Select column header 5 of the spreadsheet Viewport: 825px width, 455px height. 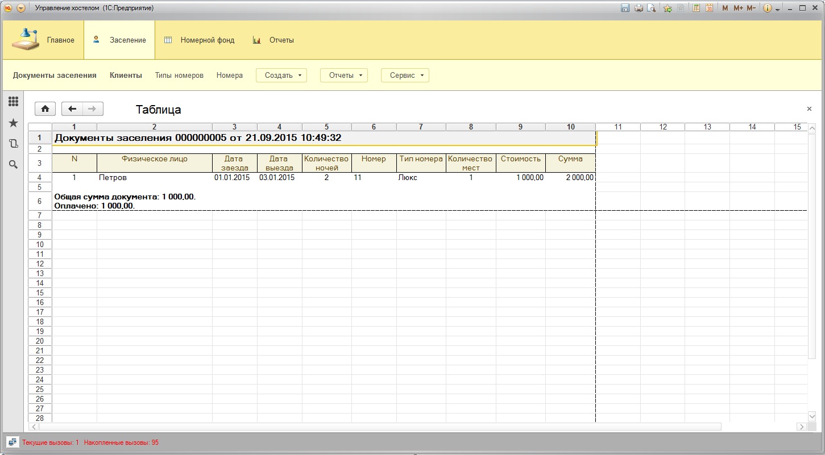[326, 127]
